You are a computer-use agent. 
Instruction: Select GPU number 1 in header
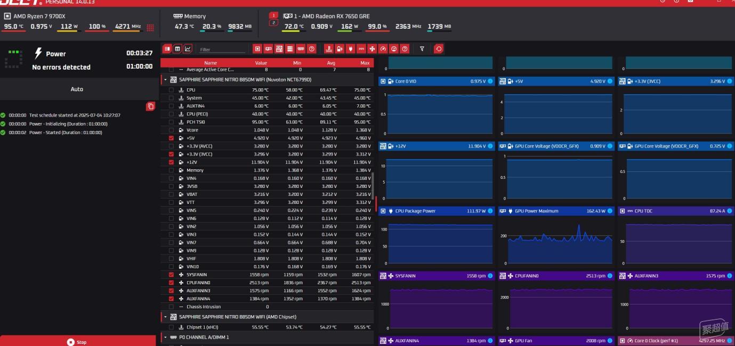(x=273, y=15)
